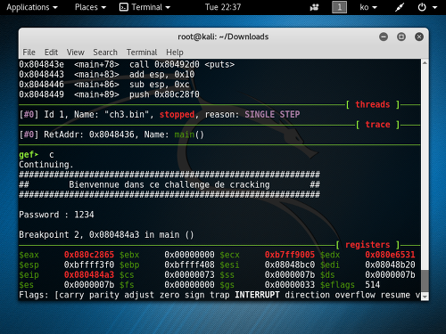Image resolution: width=446 pixels, height=334 pixels.
Task: Click the Continuing. output line
Action: (x=46, y=165)
